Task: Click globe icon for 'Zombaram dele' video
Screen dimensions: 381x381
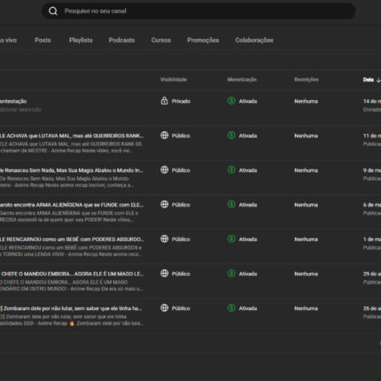Action: pos(164,307)
